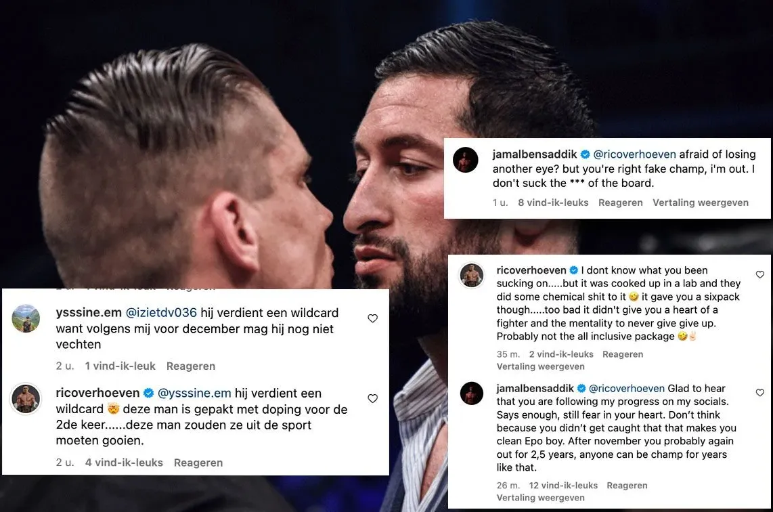Click Vertaling weergeven under the sixpack comment

[x=540, y=366]
